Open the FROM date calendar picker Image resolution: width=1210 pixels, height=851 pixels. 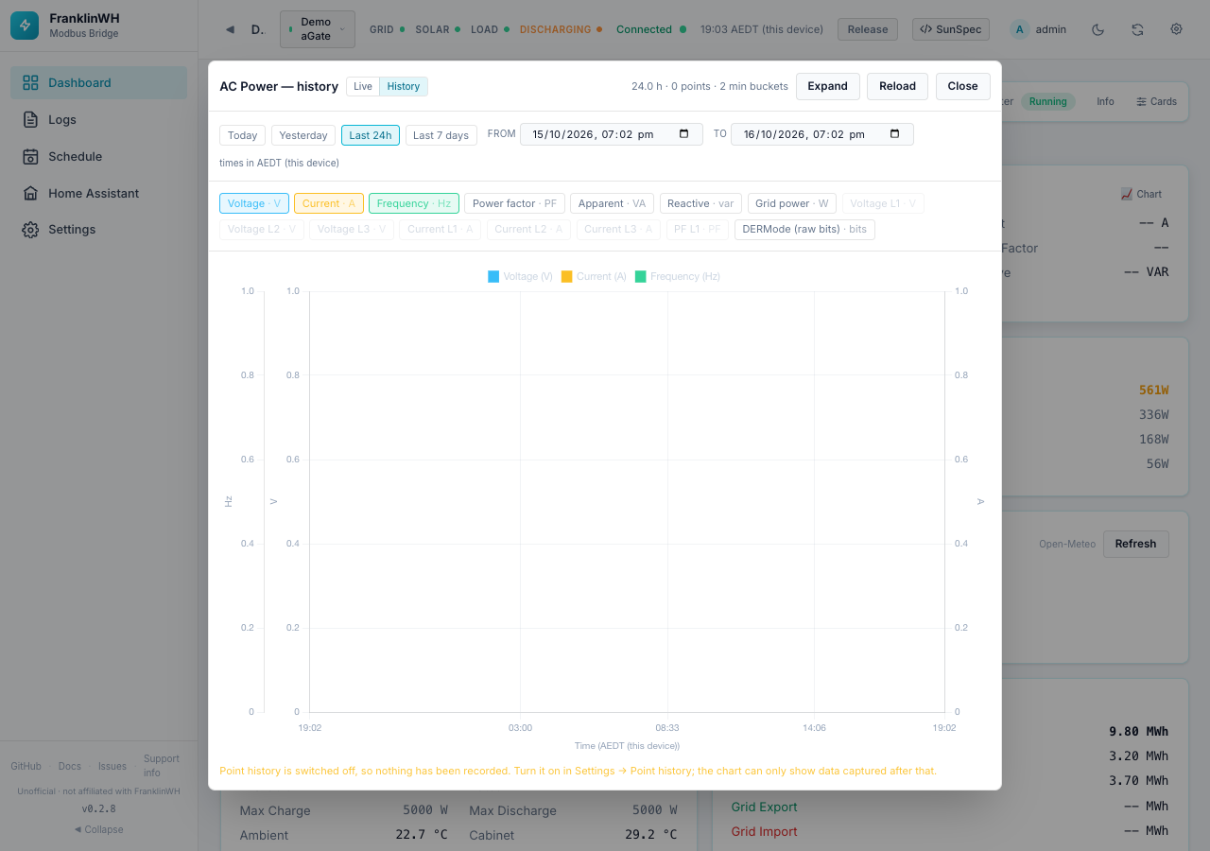point(684,134)
